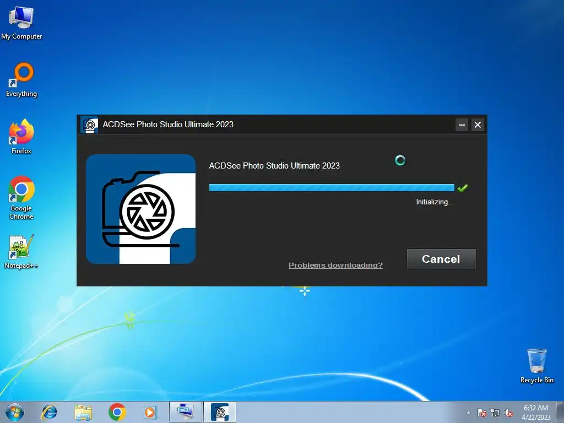This screenshot has height=423, width=564.
Task: Open Action Center flag tray icon
Action: tap(482, 413)
